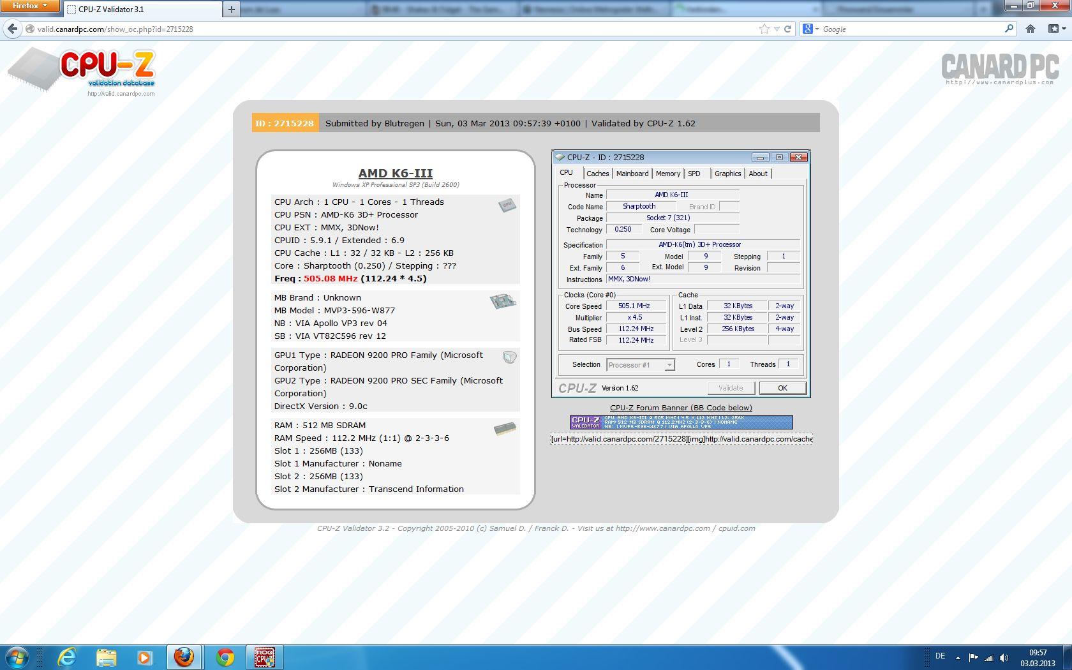Open the URL history dropdown arrow
The width and height of the screenshot is (1072, 670).
click(x=777, y=29)
